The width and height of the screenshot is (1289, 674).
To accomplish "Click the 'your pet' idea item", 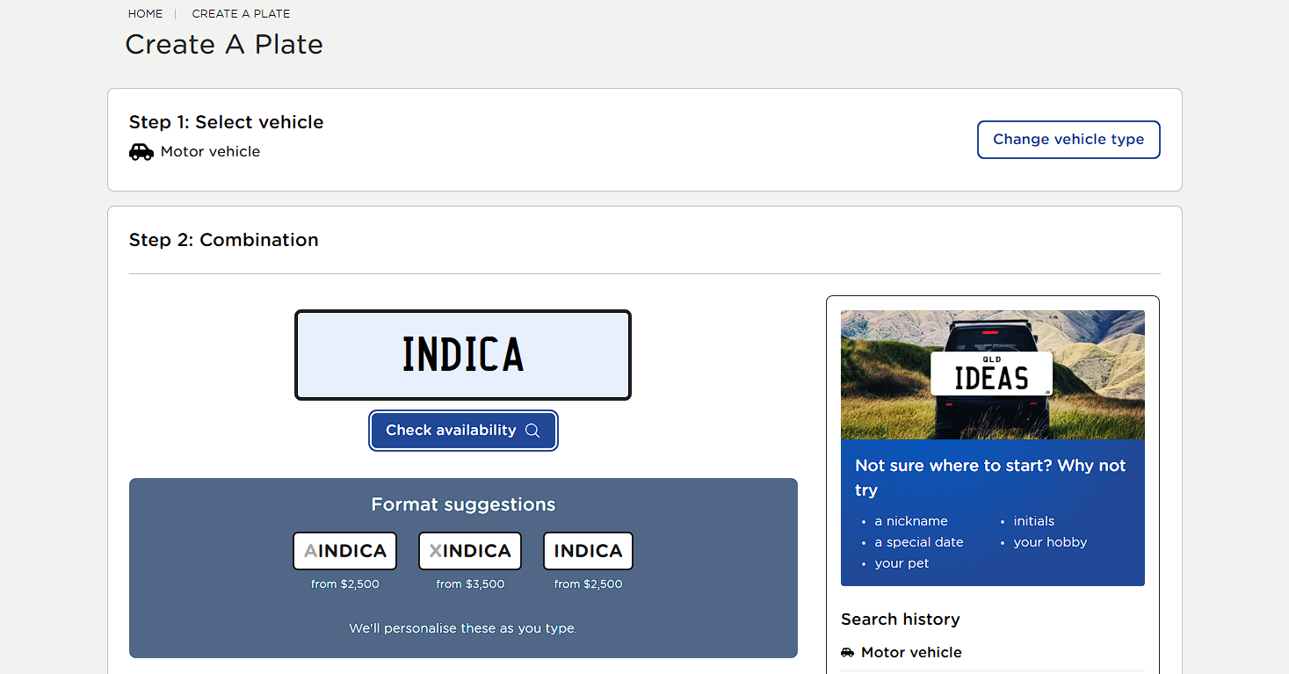I will [902, 563].
